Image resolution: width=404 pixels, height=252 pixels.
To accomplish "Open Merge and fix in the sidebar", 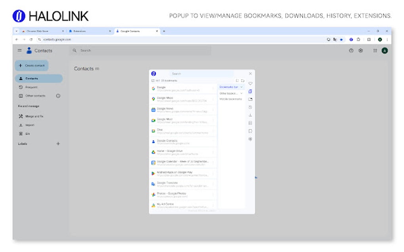I will (x=34, y=117).
